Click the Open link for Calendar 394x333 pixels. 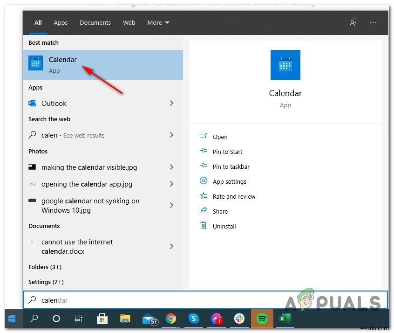point(219,137)
